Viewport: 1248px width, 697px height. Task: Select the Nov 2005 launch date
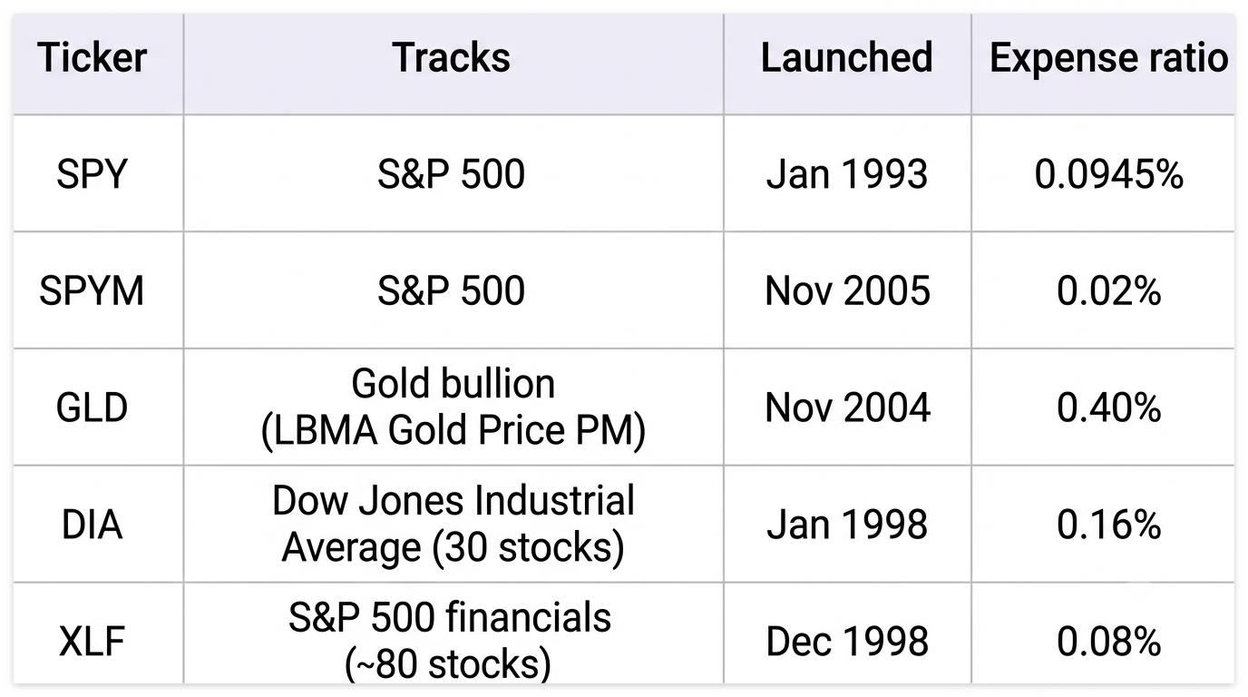click(847, 291)
